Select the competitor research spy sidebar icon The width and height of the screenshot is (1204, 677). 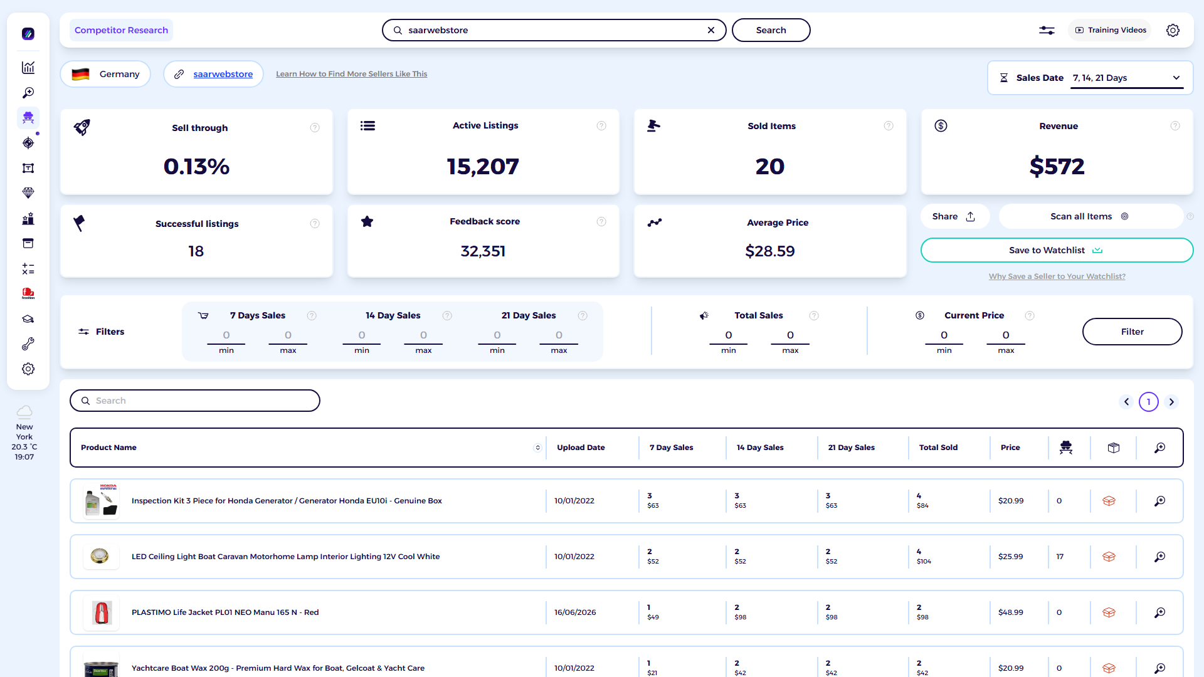[28, 117]
